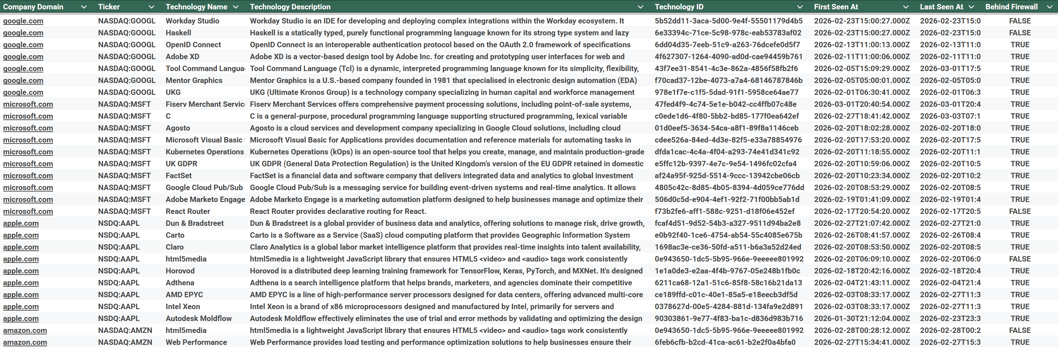Select the NSDQ:AAPL ticker cell for Horovod
Image resolution: width=1058 pixels, height=347 pixels.
[119, 271]
